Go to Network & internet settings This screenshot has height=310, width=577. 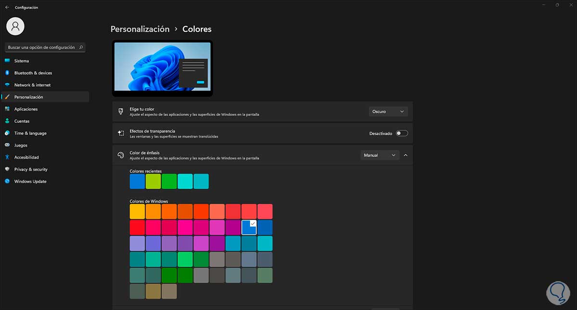coord(32,85)
